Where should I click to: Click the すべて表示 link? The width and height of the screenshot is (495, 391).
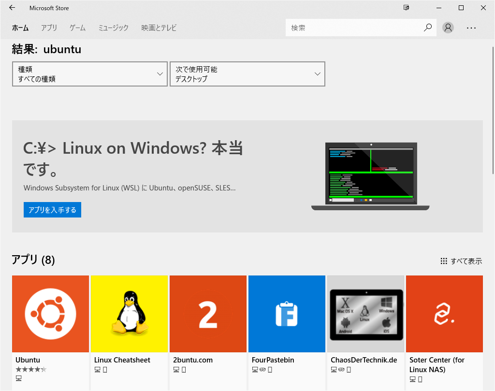click(x=466, y=261)
